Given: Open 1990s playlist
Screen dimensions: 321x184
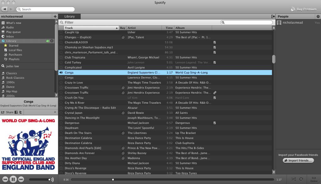Looking at the screenshot, I should (x=10, y=82).
